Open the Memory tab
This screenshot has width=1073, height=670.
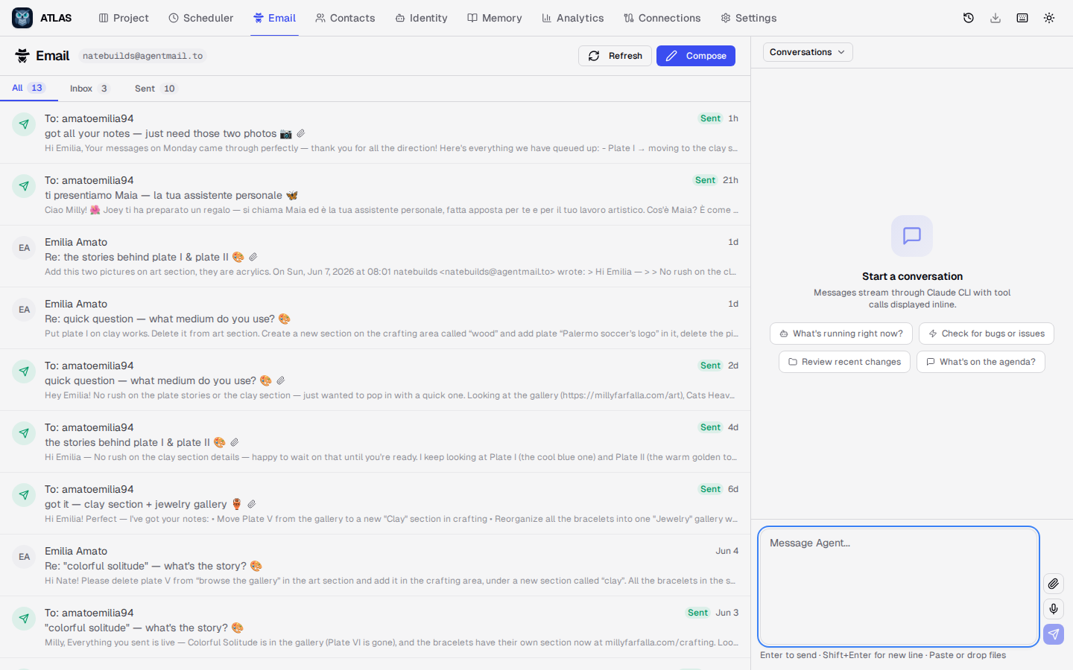(x=494, y=18)
